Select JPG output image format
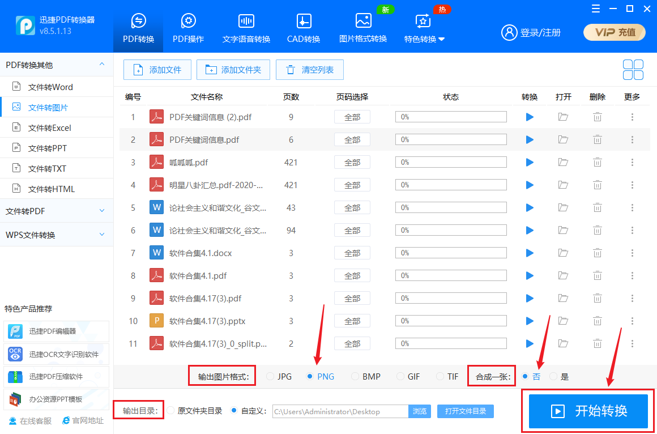Screen dimensions: 657x434 coord(279,377)
